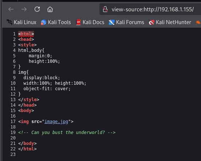Screen dimensions: 201x161
Task: Go forward to the next page
Action: (24, 9)
